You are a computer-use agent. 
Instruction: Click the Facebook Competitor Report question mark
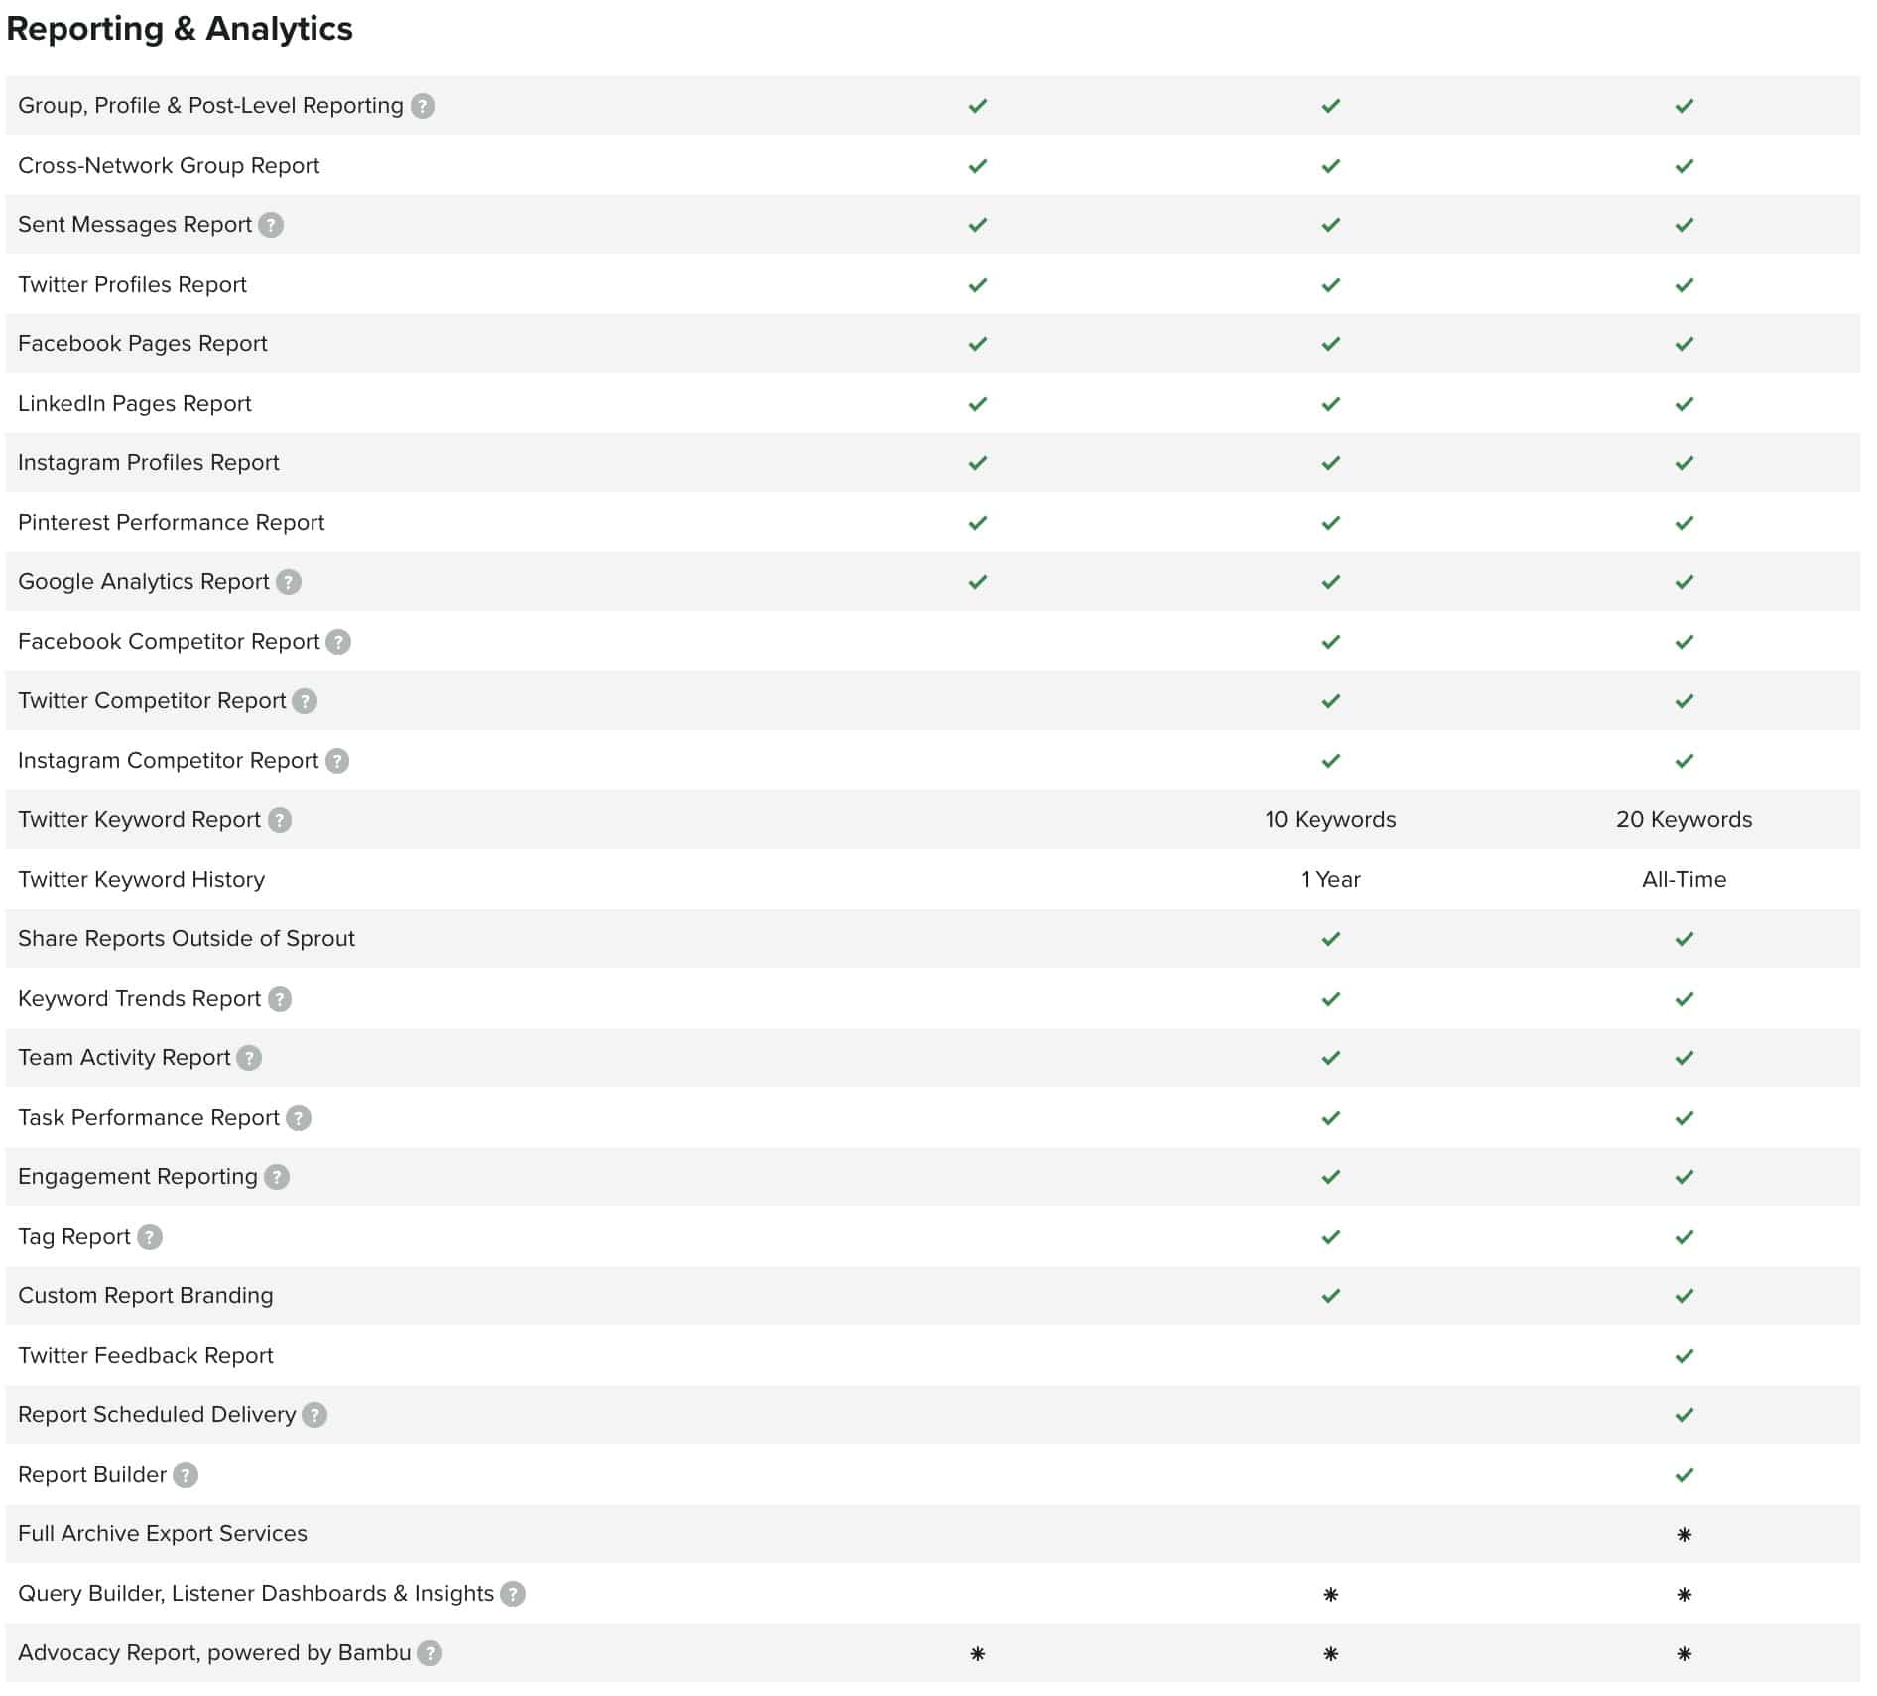pos(338,642)
